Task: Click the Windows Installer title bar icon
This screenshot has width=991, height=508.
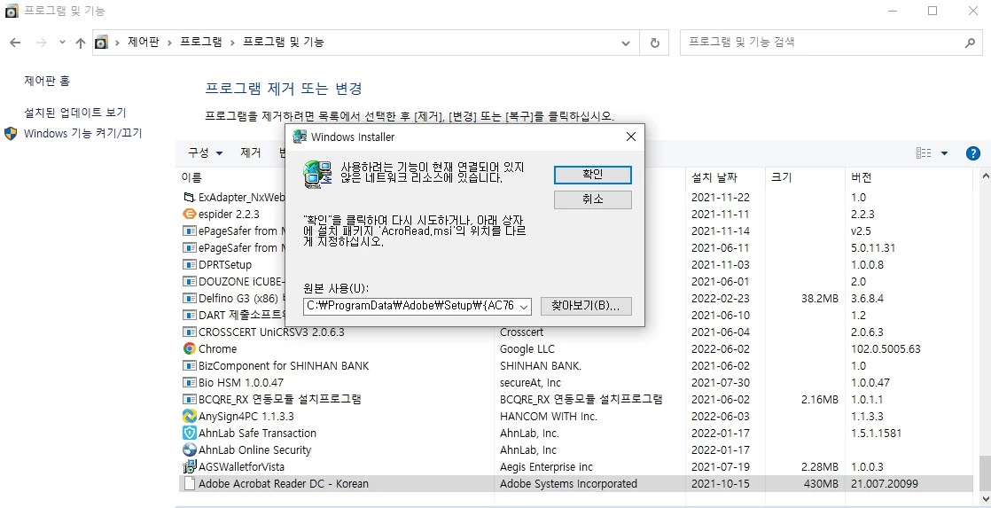Action: (300, 137)
